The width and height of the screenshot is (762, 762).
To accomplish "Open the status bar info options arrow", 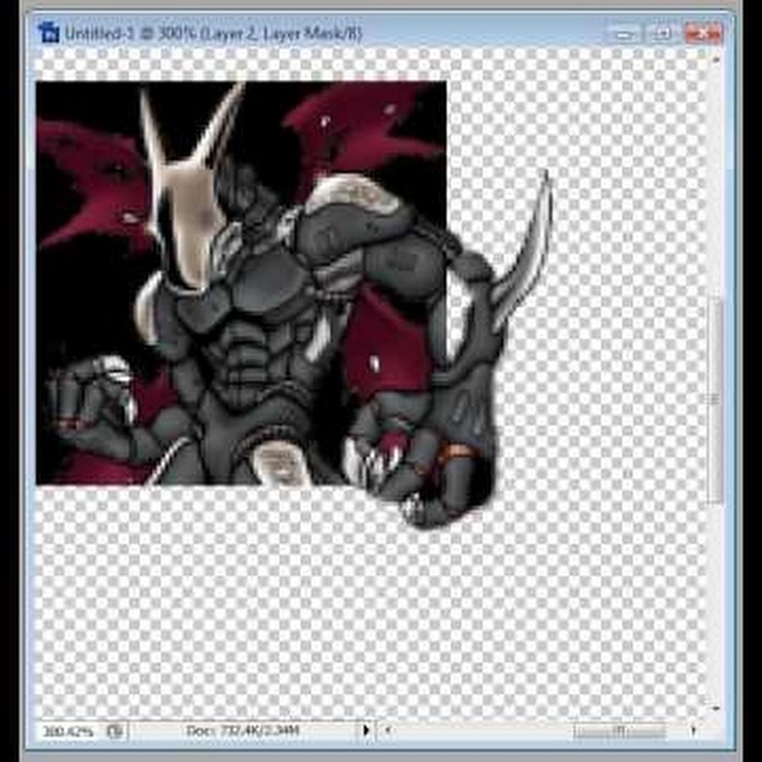I will click(366, 730).
